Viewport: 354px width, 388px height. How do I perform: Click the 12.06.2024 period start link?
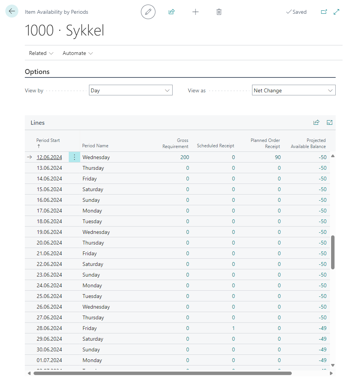click(49, 157)
